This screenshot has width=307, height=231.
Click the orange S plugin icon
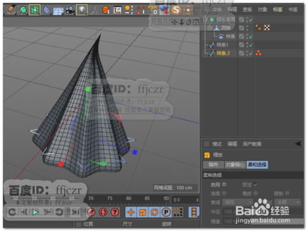[176, 10]
